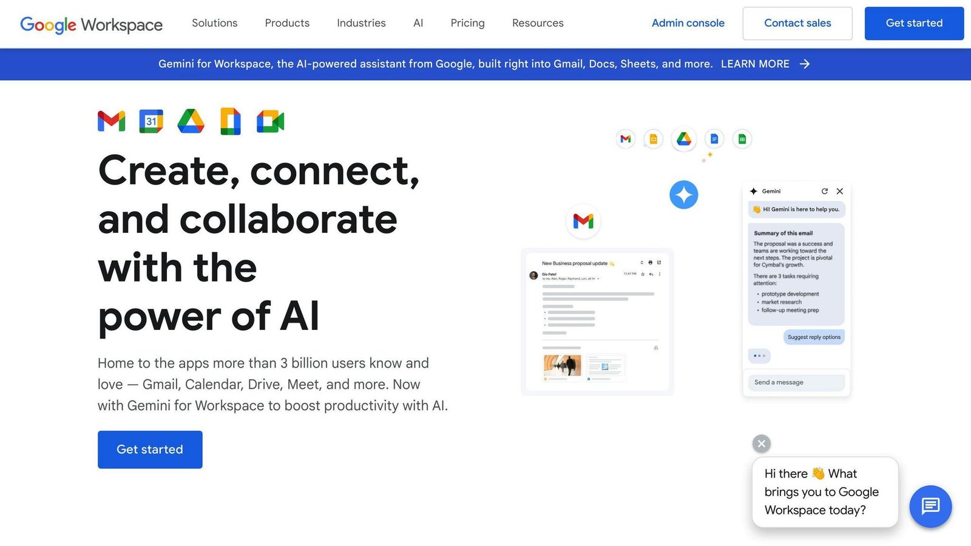Open the Admin console link
The image size is (971, 546).
[x=688, y=23]
